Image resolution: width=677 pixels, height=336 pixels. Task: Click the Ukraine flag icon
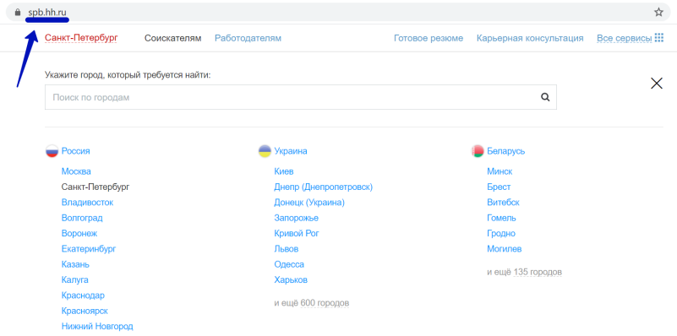(265, 151)
